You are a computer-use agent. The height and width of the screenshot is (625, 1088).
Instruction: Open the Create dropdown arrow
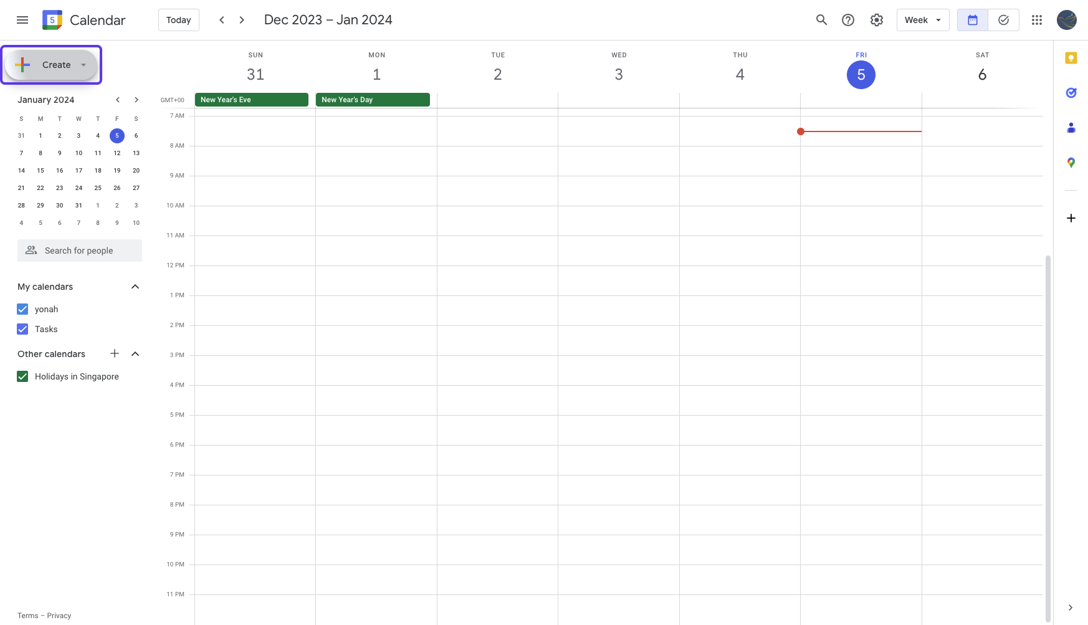pyautogui.click(x=84, y=65)
